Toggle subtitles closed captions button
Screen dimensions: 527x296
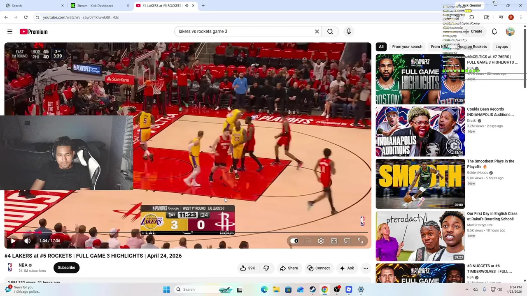pos(308,241)
